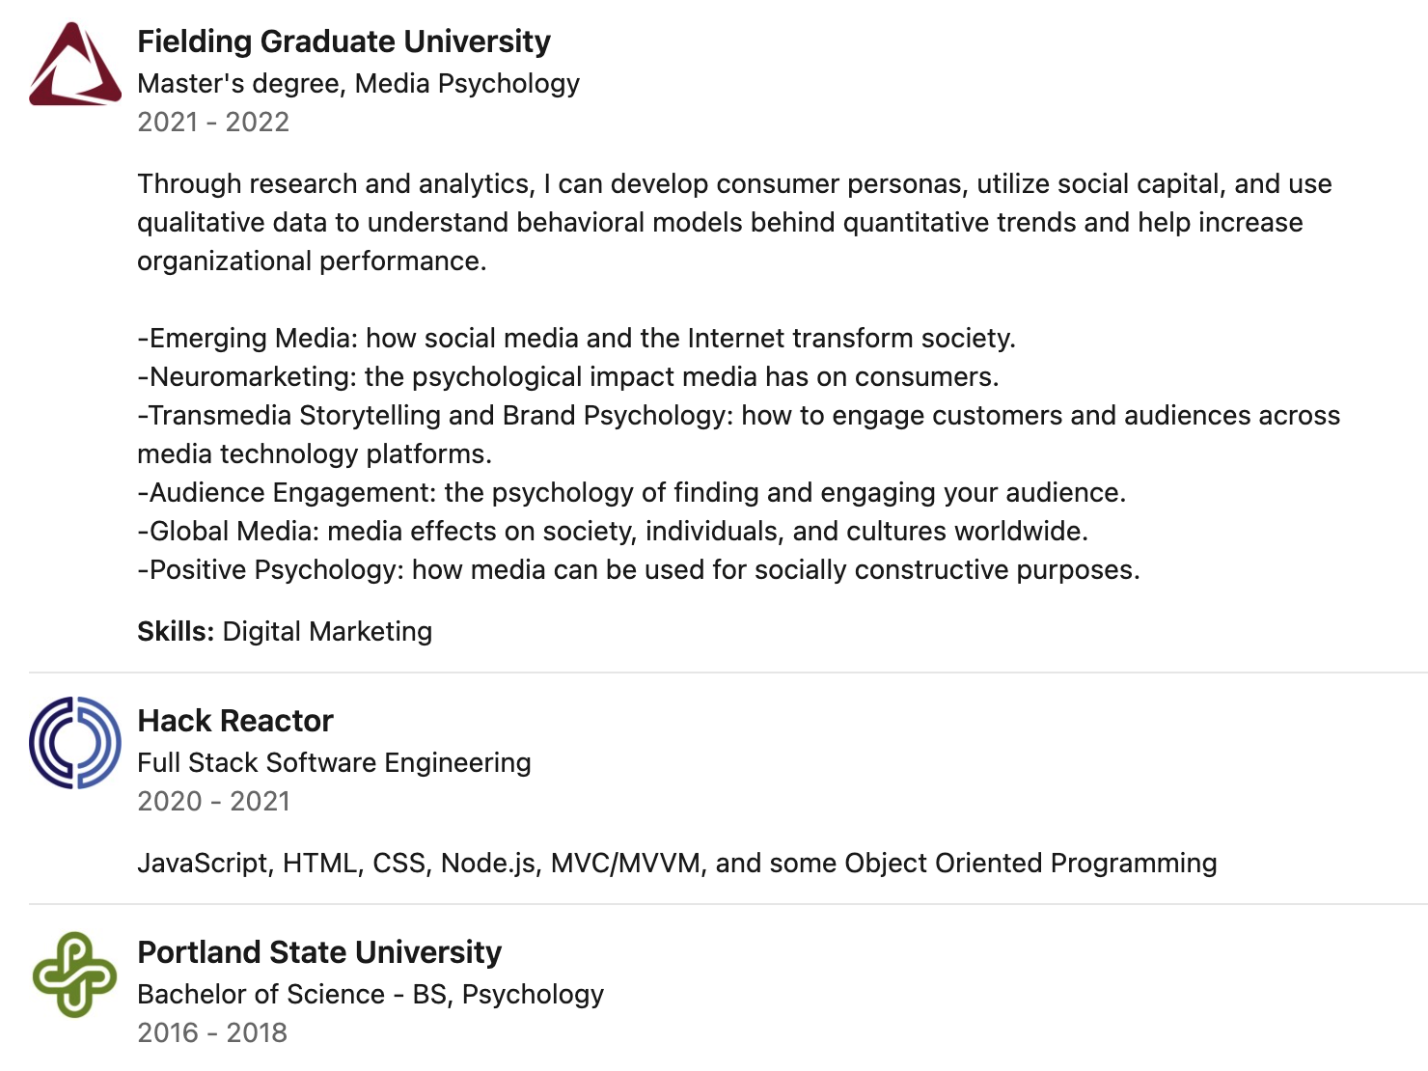Click the Transmedia Storytelling and Brand Psychology line
Image resolution: width=1428 pixels, height=1071 pixels.
click(738, 416)
